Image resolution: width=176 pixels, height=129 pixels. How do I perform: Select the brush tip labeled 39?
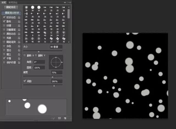coord(26,40)
